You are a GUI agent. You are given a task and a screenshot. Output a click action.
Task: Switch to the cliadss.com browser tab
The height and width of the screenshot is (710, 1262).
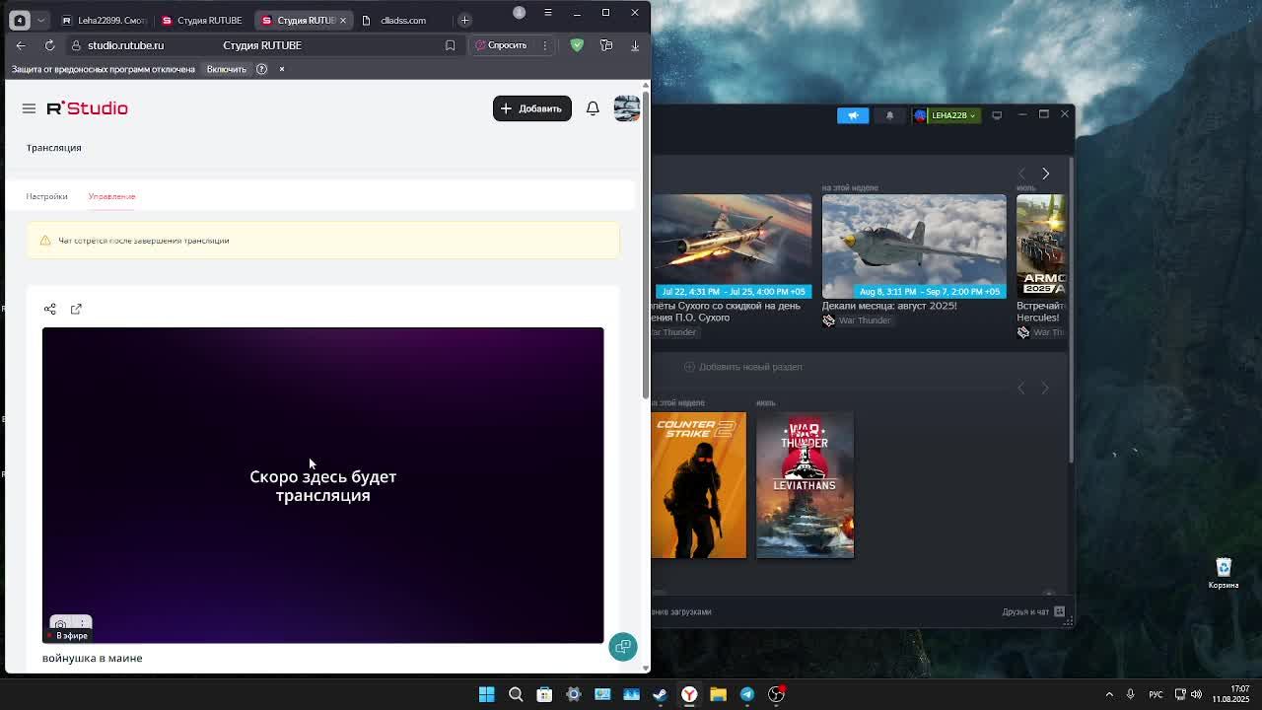(x=402, y=20)
